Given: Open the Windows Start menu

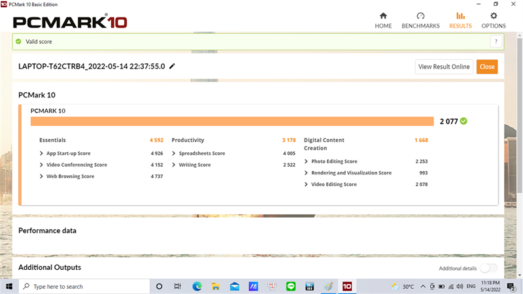Looking at the screenshot, I should 9,286.
